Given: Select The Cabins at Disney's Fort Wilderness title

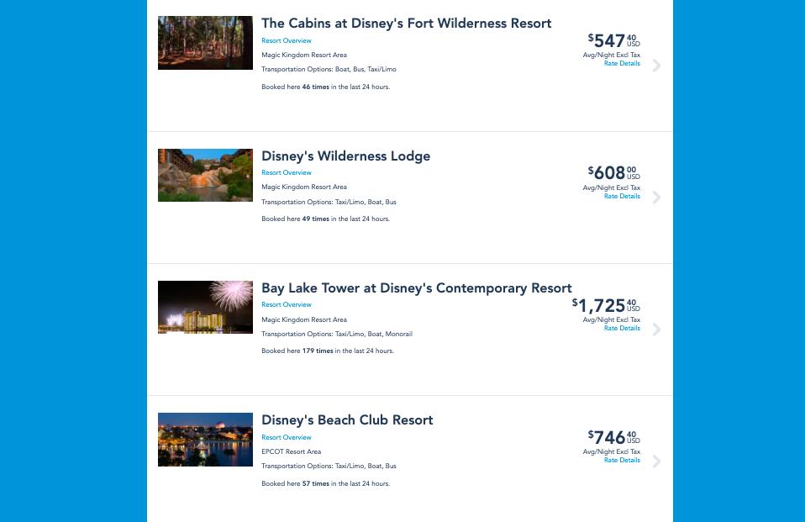Looking at the screenshot, I should point(406,24).
